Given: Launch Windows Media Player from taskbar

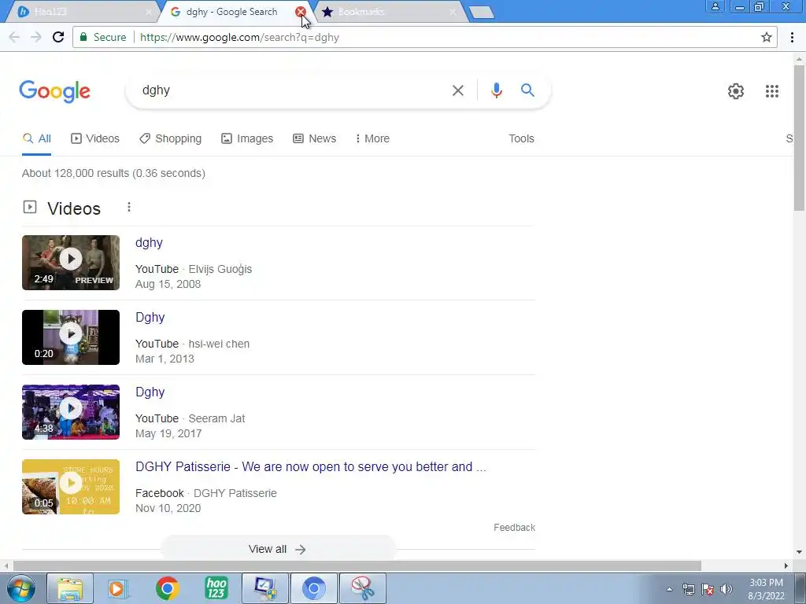Looking at the screenshot, I should 119,588.
